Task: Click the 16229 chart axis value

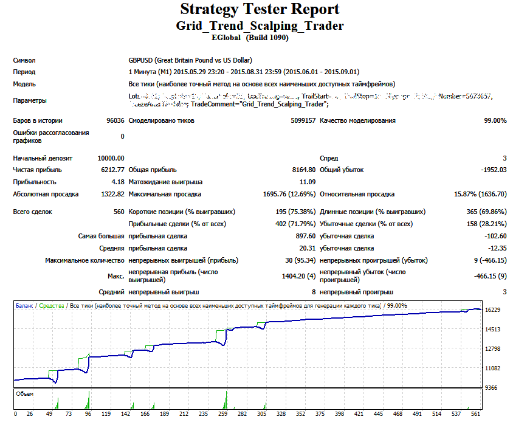Action: [492, 309]
